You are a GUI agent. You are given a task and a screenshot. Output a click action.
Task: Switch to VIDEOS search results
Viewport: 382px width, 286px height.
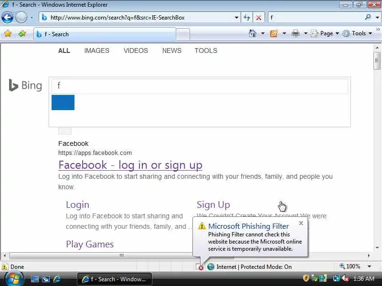[x=136, y=51]
